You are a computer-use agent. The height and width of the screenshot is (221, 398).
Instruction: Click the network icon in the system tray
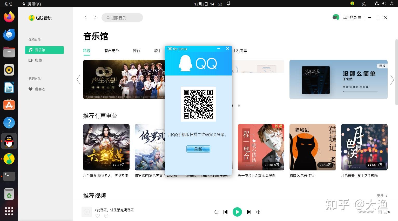coord(377,4)
